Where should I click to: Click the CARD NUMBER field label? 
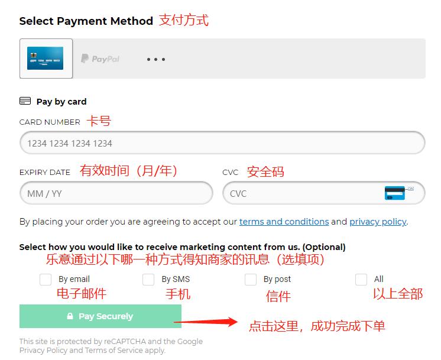50,122
